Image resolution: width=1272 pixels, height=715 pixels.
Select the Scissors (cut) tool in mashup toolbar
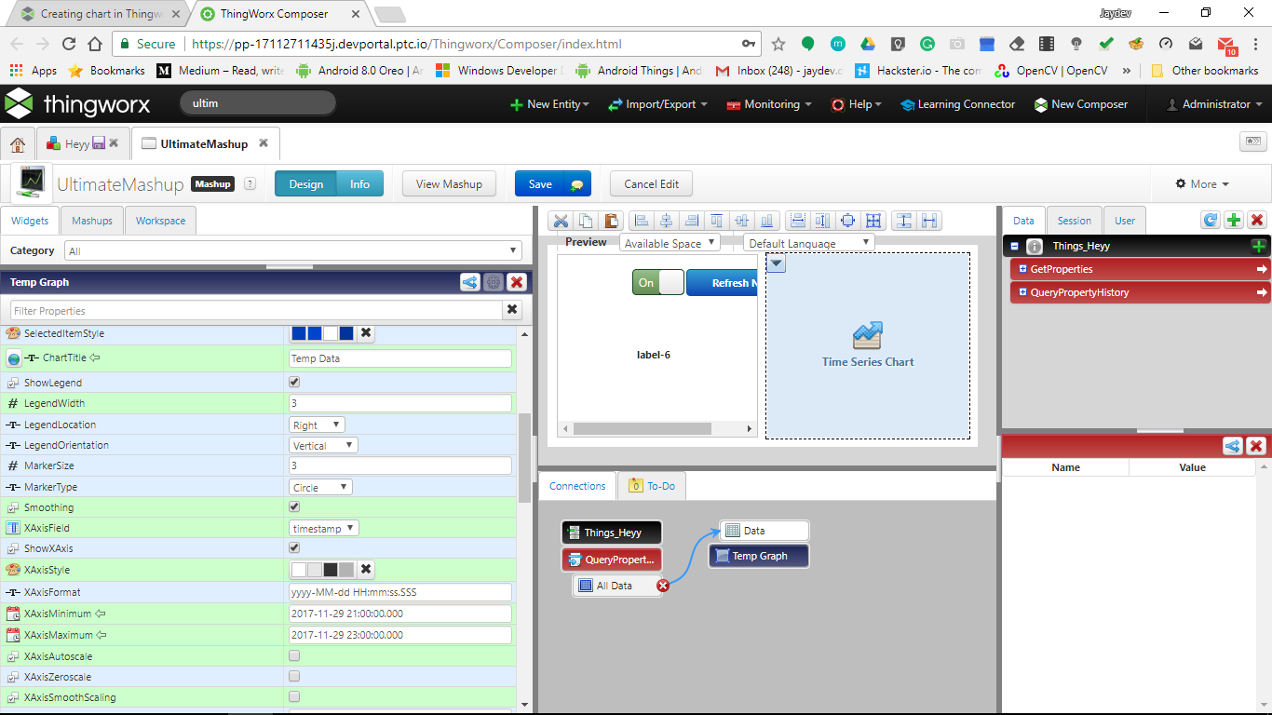click(x=560, y=221)
